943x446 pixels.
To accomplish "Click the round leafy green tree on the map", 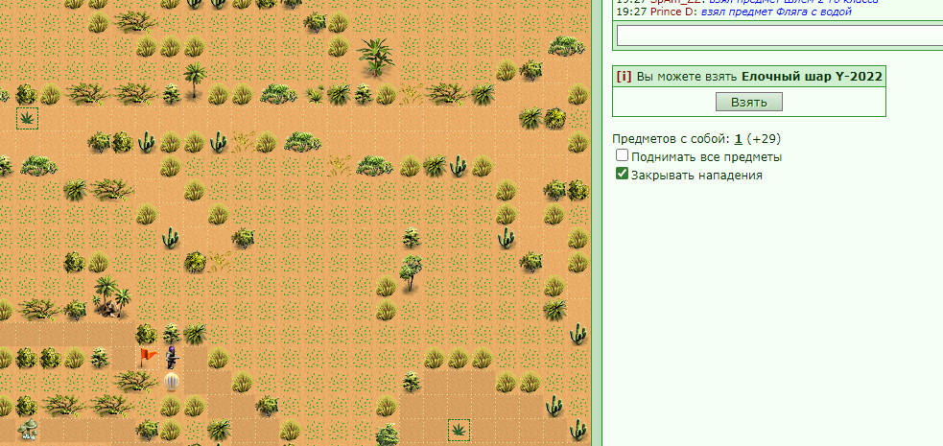I will coord(411,273).
